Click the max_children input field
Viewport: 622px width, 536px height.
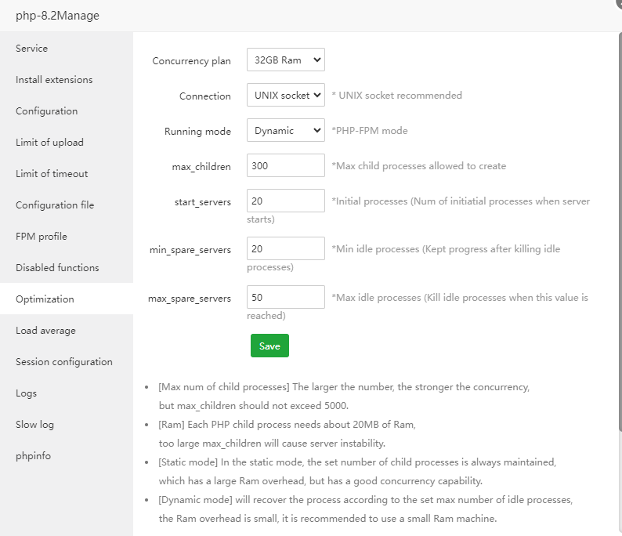(285, 165)
